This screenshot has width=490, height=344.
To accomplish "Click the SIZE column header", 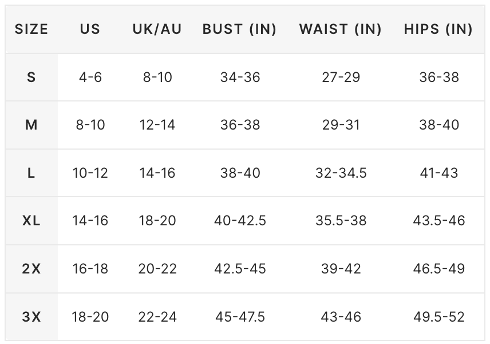I will click(x=31, y=29).
